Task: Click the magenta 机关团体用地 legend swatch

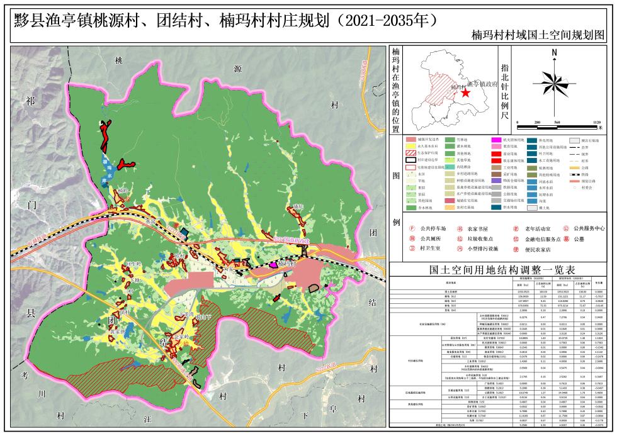Action: click(497, 140)
